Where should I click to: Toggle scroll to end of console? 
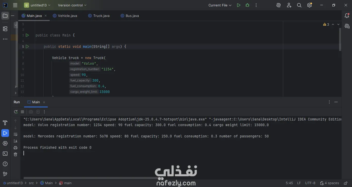[x=15, y=141]
